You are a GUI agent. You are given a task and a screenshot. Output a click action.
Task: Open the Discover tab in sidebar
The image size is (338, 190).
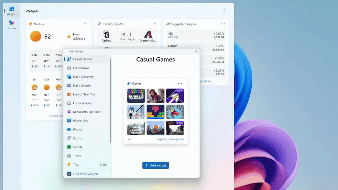click(12, 25)
